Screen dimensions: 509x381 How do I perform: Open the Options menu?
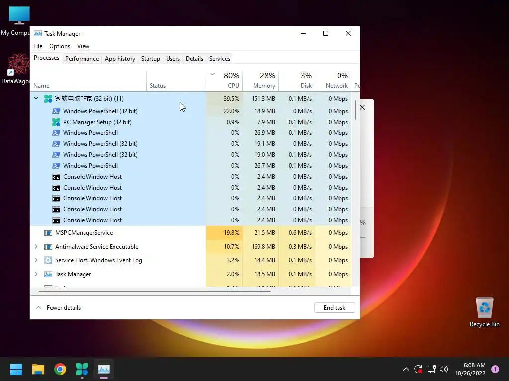[x=60, y=46]
